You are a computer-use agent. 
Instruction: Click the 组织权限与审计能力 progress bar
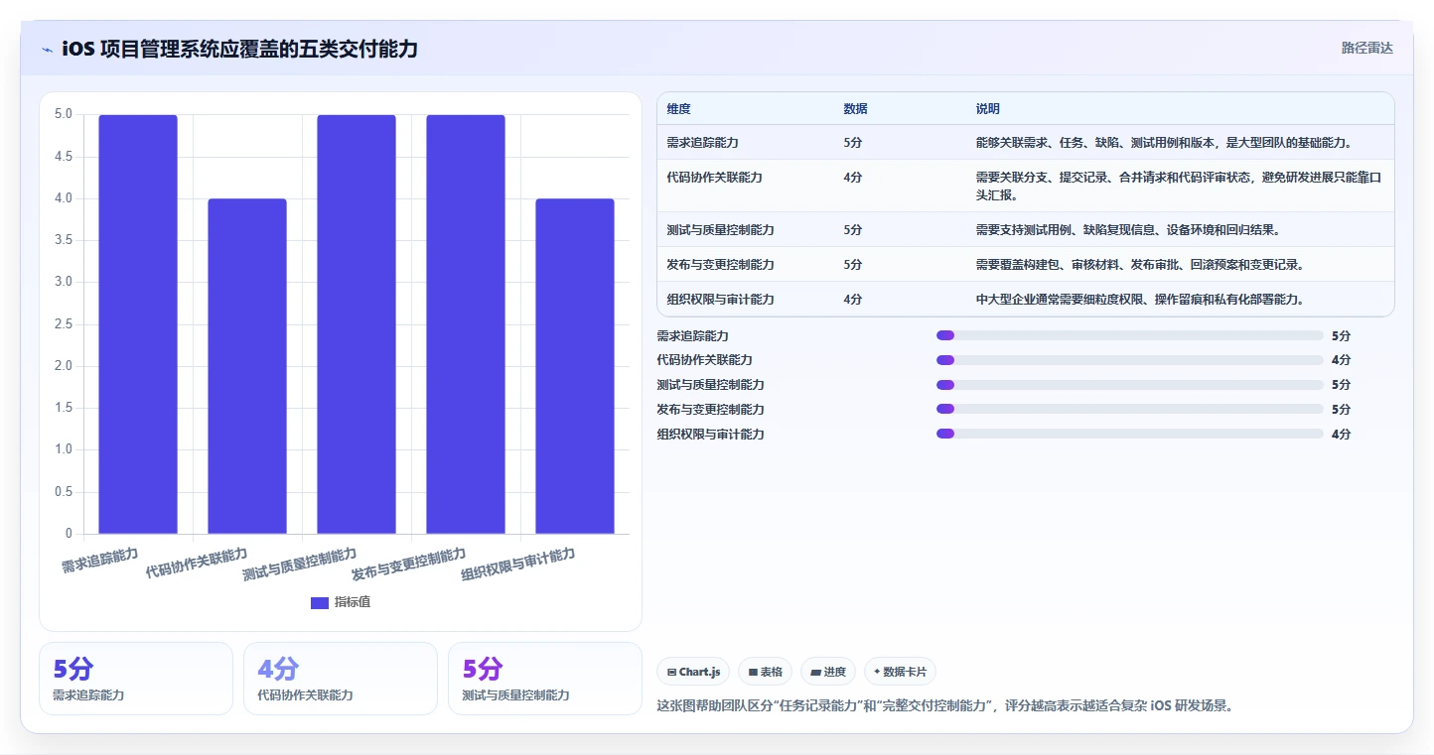[x=1129, y=434]
